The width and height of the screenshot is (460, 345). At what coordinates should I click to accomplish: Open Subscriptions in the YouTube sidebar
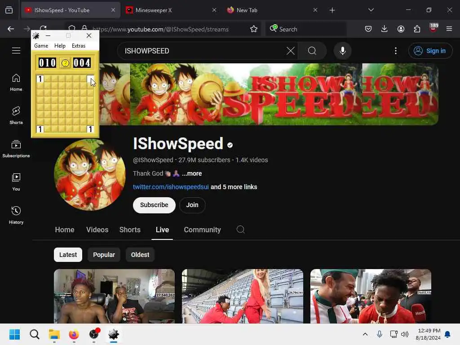click(x=16, y=149)
